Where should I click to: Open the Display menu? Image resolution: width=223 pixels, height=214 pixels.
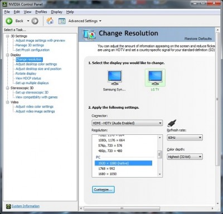[57, 12]
